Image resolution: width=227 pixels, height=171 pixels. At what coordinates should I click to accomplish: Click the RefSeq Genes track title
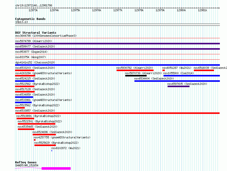[x=26, y=162]
